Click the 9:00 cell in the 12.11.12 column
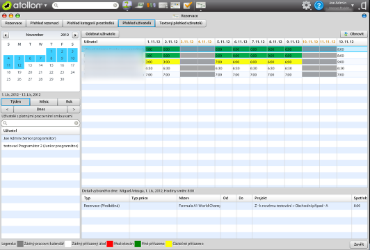This screenshot has width=370, height=250. coord(352,62)
